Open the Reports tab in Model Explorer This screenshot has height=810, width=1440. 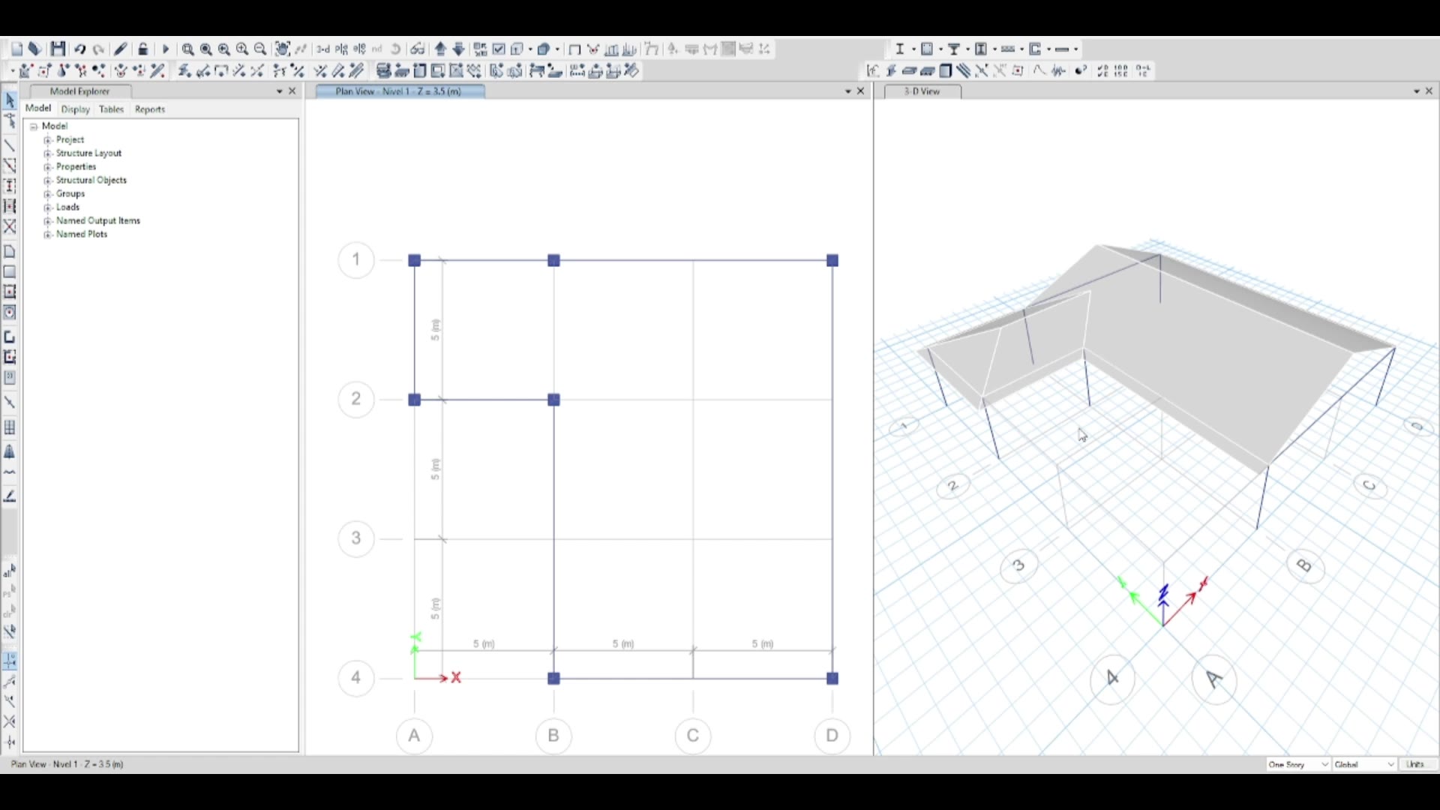click(150, 109)
